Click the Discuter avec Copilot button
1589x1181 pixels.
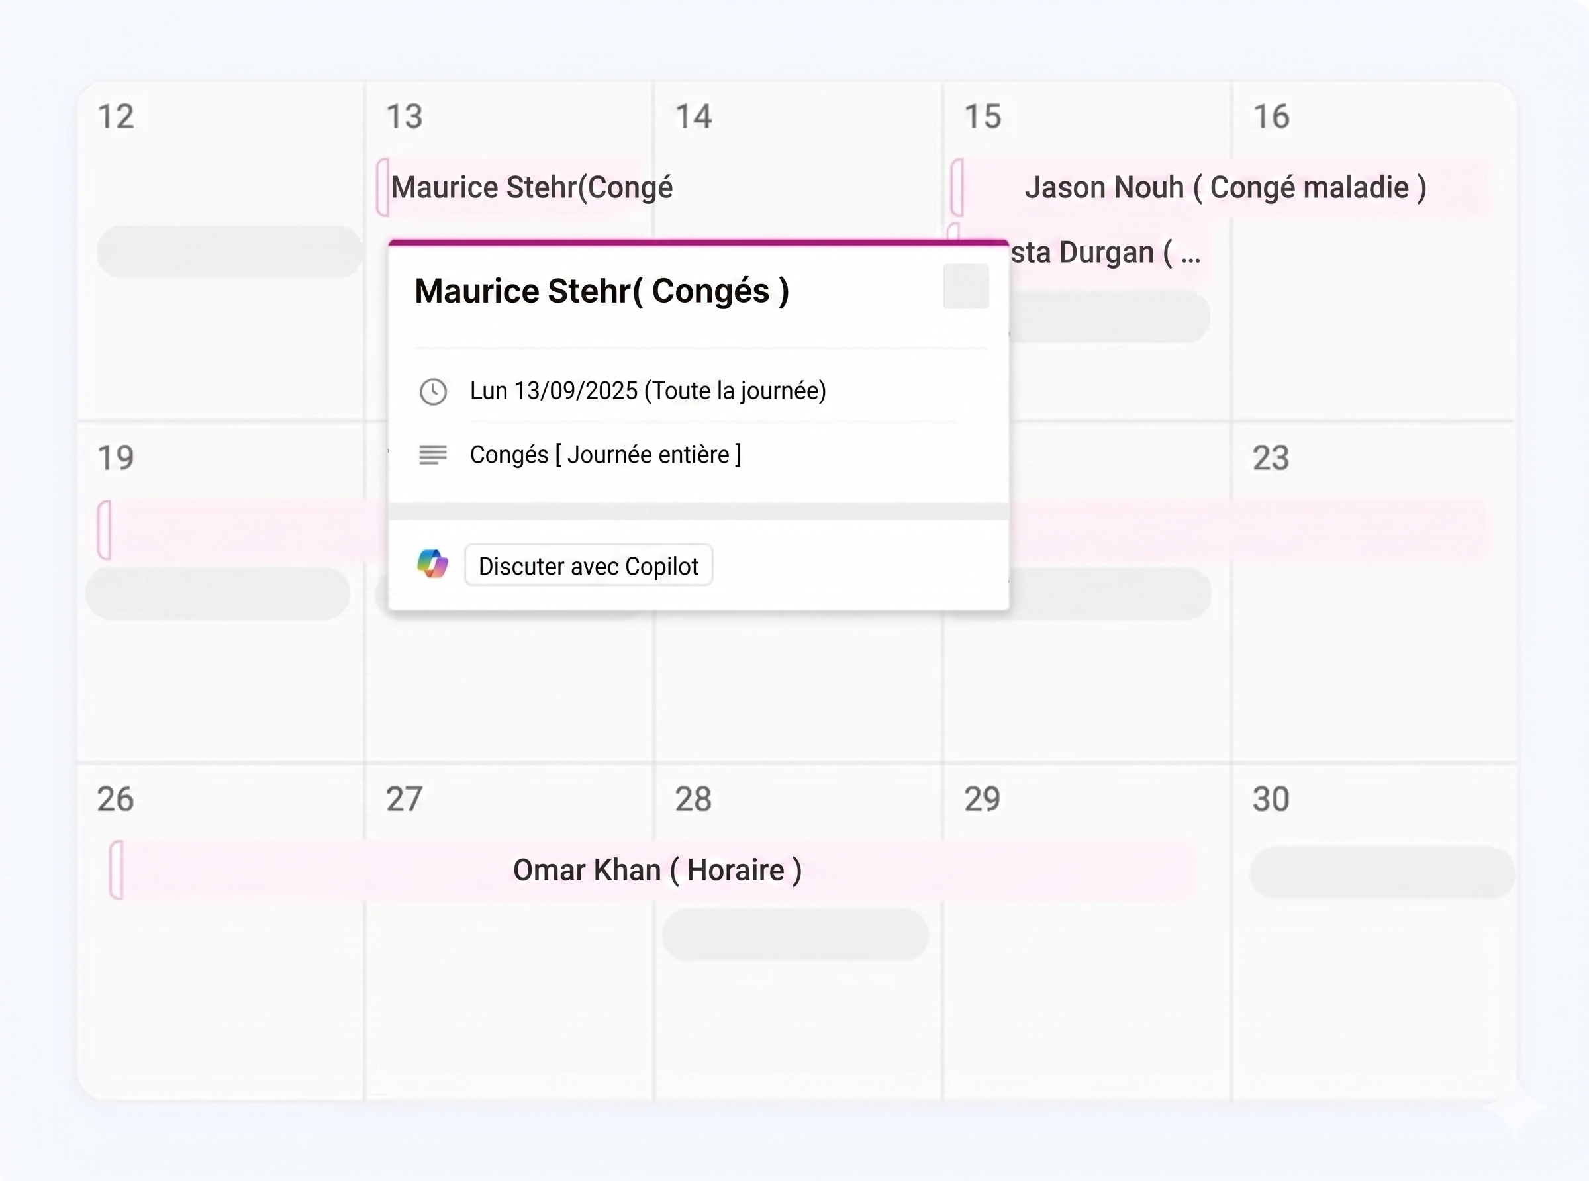[587, 565]
